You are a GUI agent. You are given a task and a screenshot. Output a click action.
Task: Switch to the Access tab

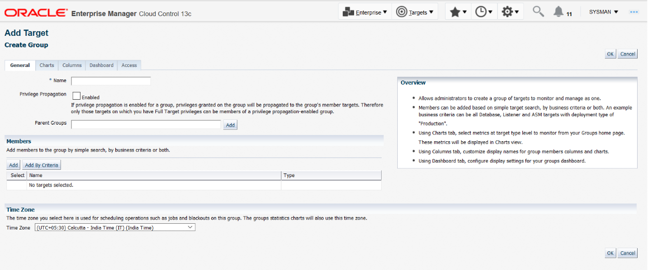[x=129, y=65]
